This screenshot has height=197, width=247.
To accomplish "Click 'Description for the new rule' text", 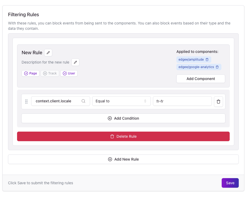I will pos(45,62).
